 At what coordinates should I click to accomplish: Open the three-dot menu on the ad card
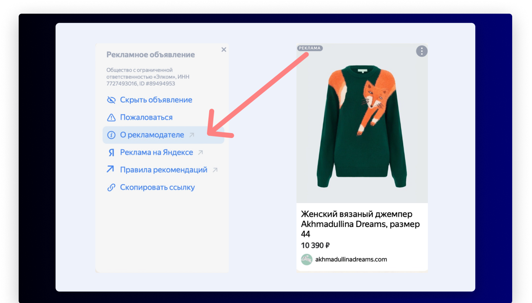(421, 51)
